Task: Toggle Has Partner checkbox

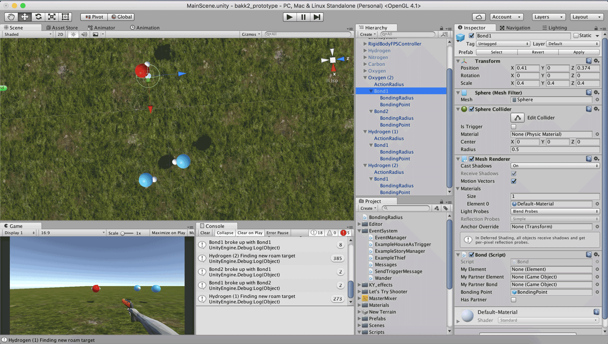Action: (513, 300)
